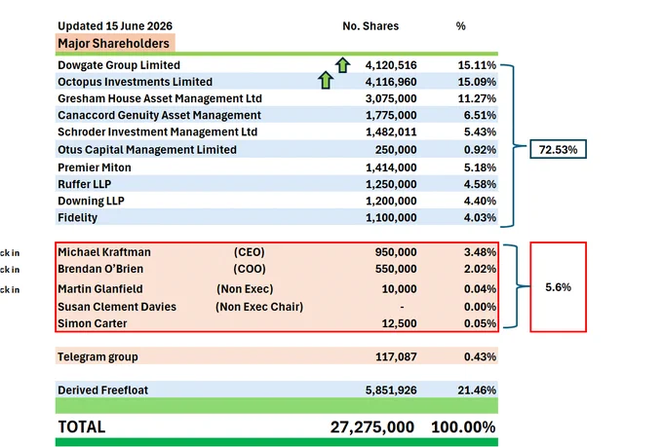Click the '(Non Exec)' role label
663x447 pixels.
(x=245, y=289)
